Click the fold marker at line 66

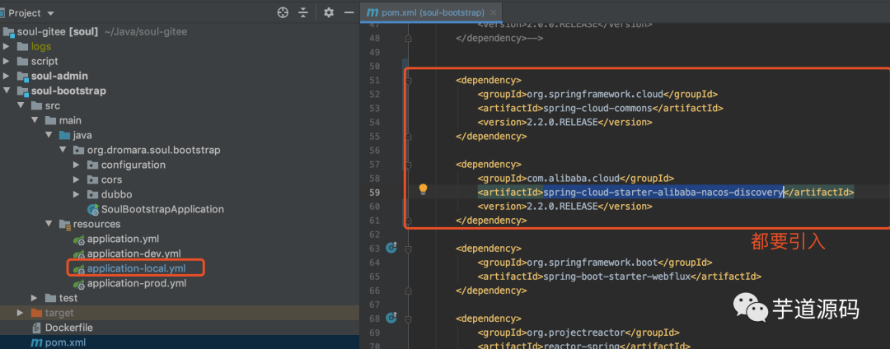tap(408, 291)
